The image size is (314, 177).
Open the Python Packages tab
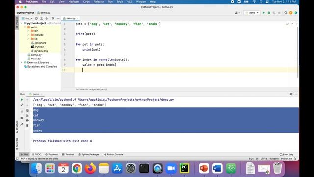[89, 154]
